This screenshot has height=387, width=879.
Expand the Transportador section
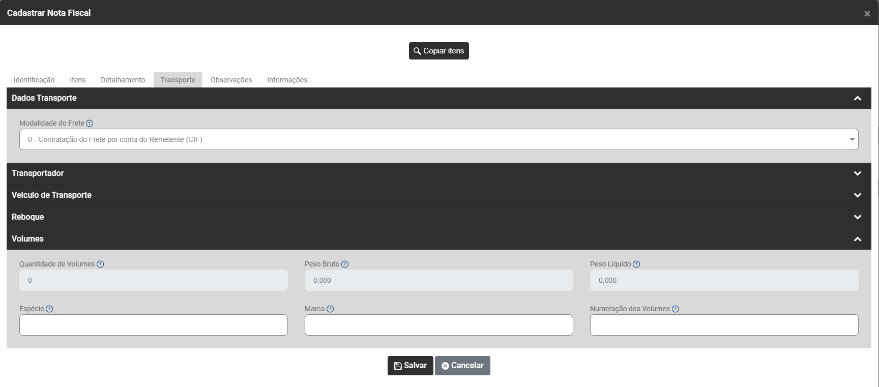click(857, 173)
